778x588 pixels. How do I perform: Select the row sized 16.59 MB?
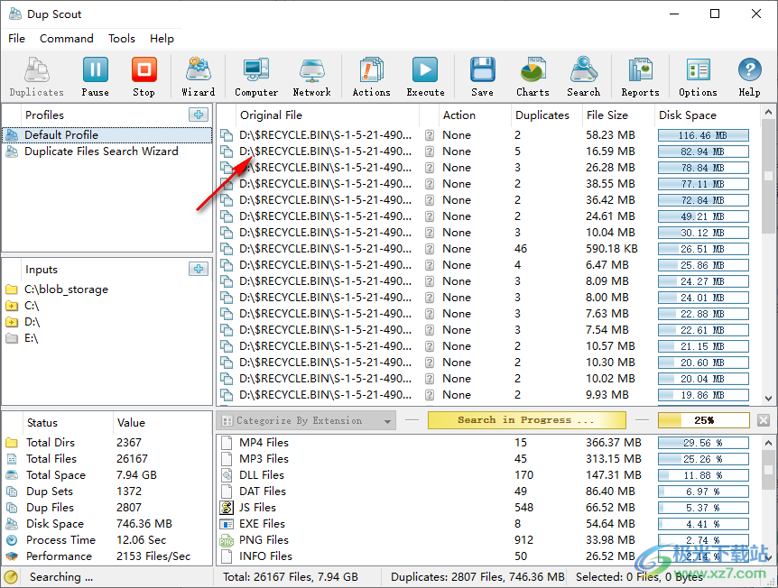[x=488, y=152]
